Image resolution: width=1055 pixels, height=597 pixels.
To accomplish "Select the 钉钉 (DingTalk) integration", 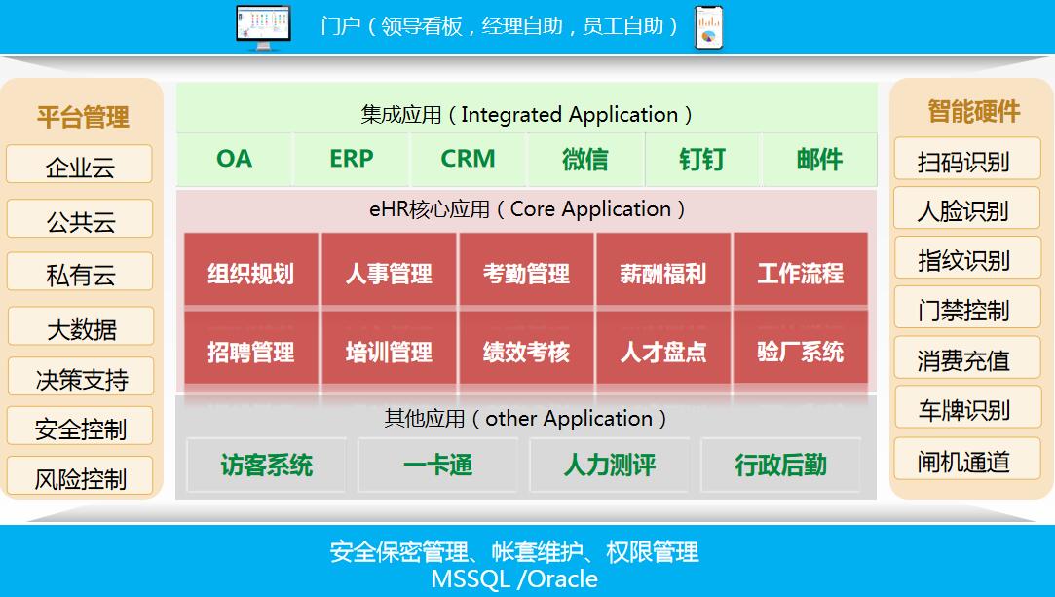I will [x=702, y=159].
